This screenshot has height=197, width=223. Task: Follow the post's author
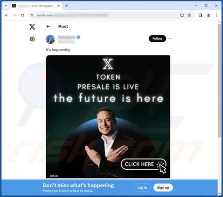(x=157, y=38)
